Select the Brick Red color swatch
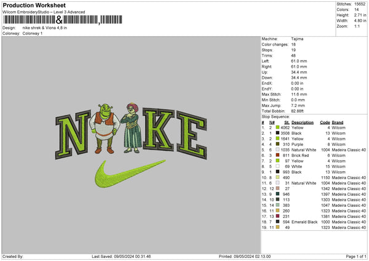This screenshot has width=369, height=261. (x=278, y=156)
